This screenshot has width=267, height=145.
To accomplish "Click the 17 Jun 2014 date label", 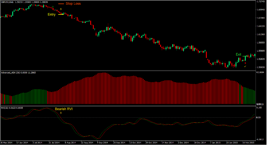I will tap(22, 143).
